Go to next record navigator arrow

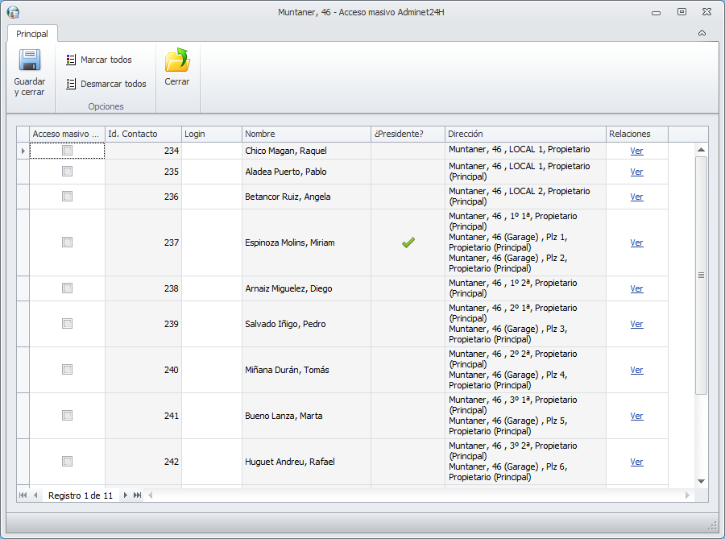[125, 495]
